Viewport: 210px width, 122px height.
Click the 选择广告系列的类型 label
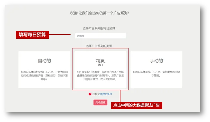pyautogui.click(x=100, y=46)
